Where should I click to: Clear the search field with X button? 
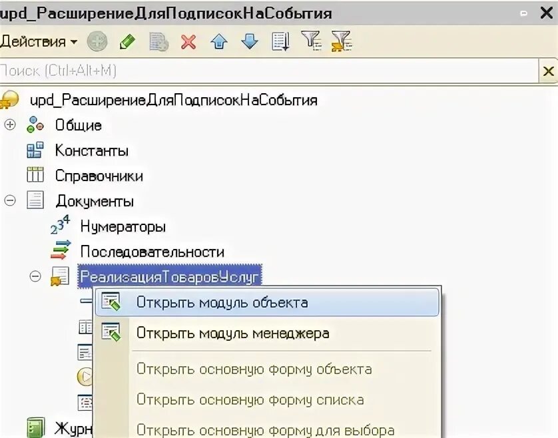(548, 71)
